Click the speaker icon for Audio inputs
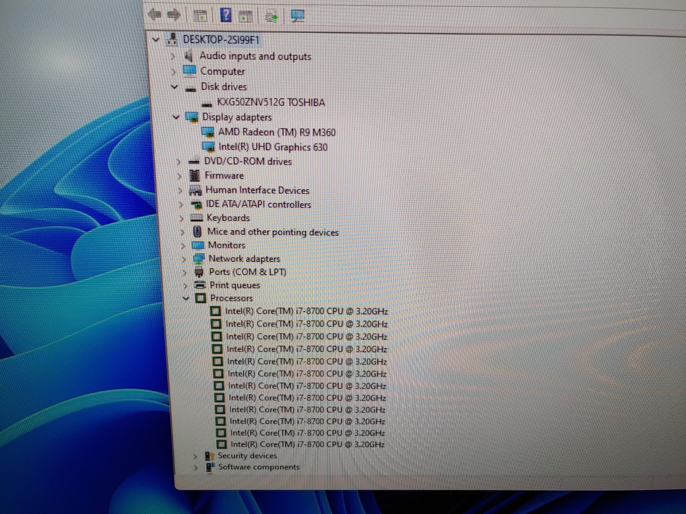Screen dimensions: 686x514 (189, 56)
